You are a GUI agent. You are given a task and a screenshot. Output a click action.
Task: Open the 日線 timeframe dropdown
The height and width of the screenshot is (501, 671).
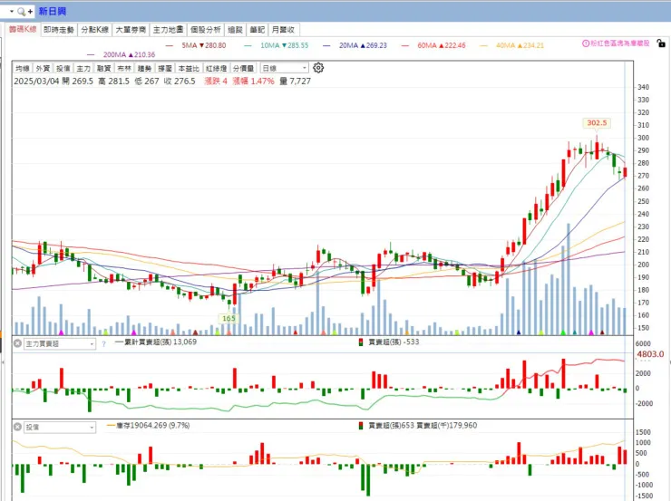point(284,68)
